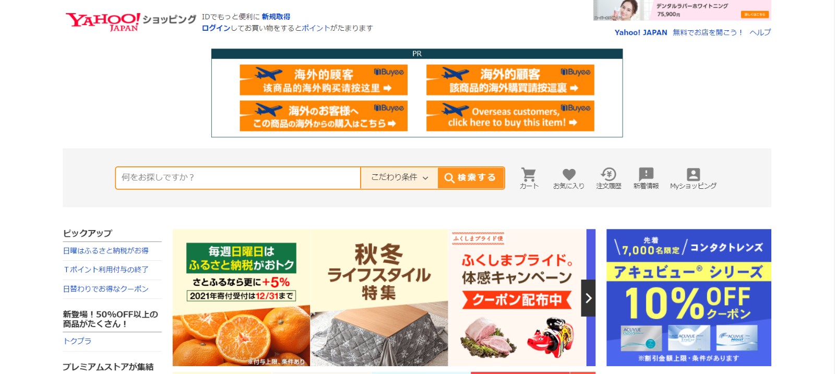Go to Yahoo Japan Shopping logo home

point(130,21)
